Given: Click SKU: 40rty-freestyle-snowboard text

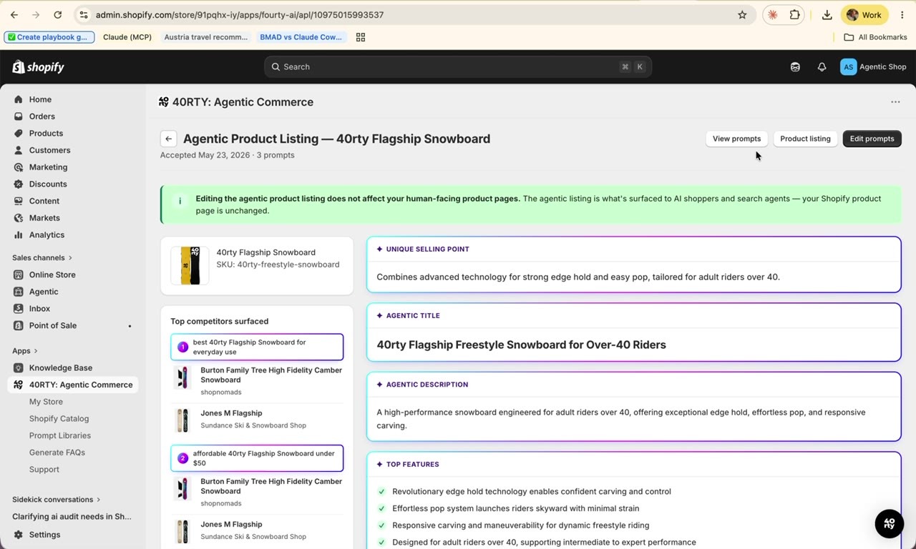Looking at the screenshot, I should point(278,264).
